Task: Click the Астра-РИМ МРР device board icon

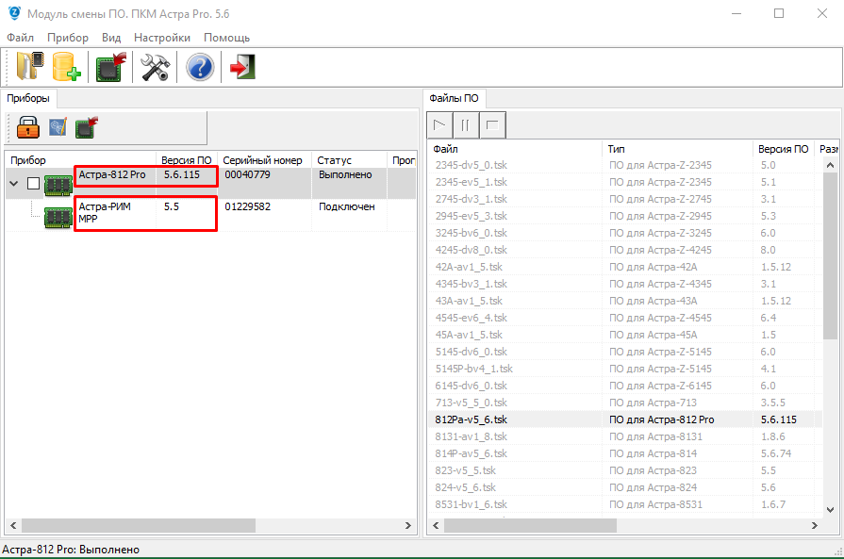Action: coord(58,218)
